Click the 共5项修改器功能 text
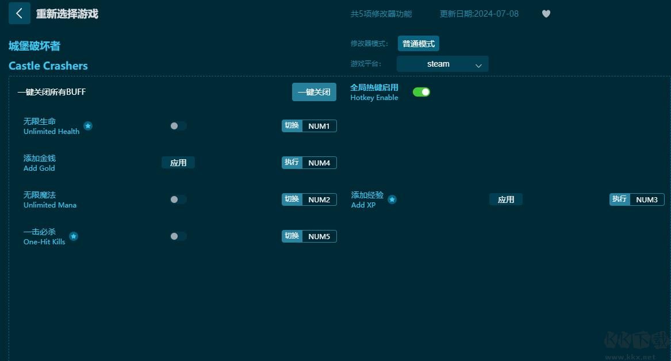 click(x=381, y=14)
